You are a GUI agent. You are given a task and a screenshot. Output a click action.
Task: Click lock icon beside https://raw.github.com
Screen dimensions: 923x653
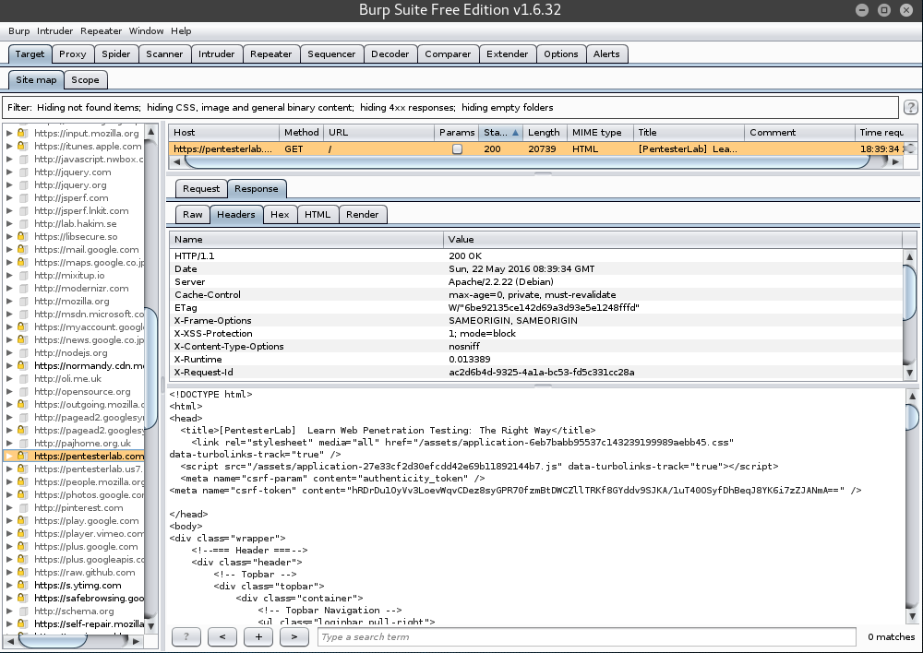point(22,573)
